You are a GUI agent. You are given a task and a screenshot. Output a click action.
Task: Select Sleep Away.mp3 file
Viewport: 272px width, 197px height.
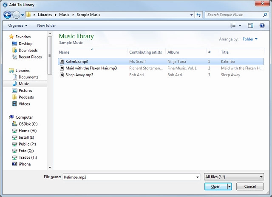coord(79,75)
